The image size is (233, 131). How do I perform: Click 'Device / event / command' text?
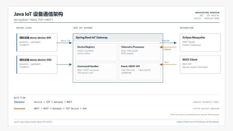coord(195,67)
